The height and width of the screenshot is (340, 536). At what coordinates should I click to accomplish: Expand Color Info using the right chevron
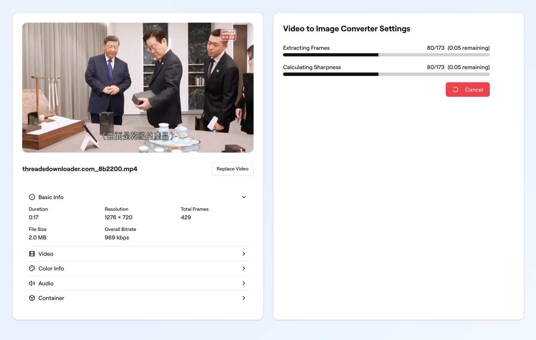[244, 268]
